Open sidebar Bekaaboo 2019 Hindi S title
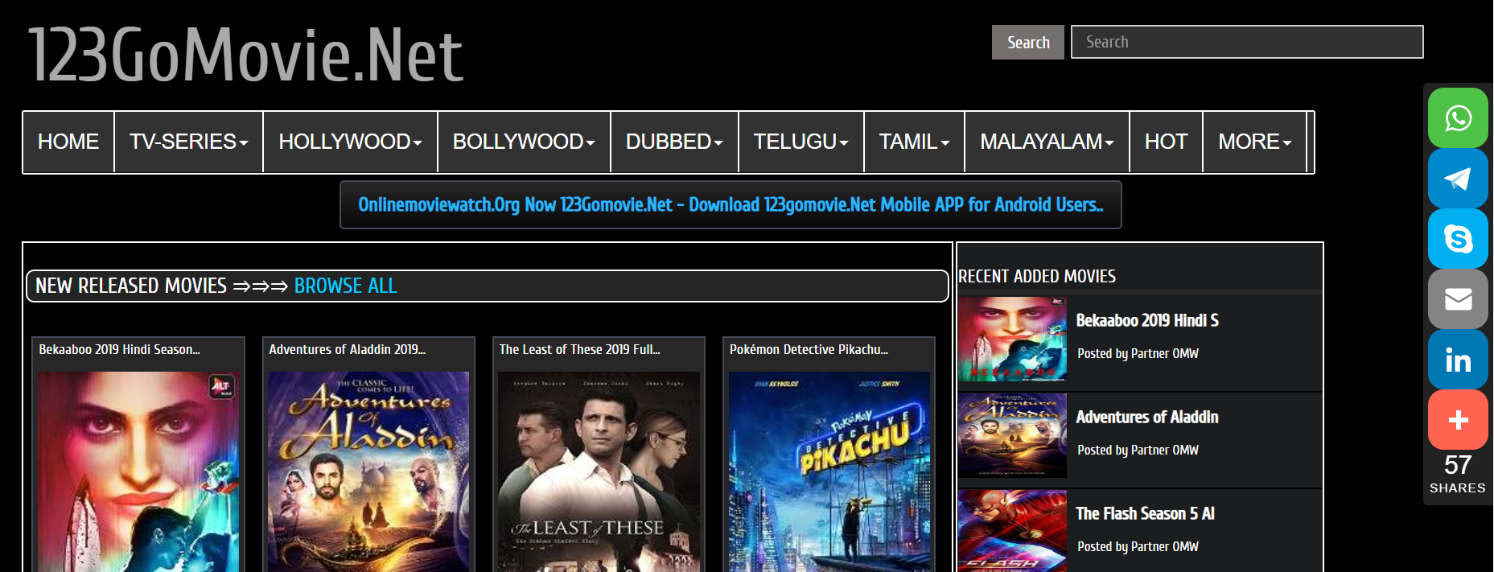The width and height of the screenshot is (1494, 572). click(x=1147, y=320)
